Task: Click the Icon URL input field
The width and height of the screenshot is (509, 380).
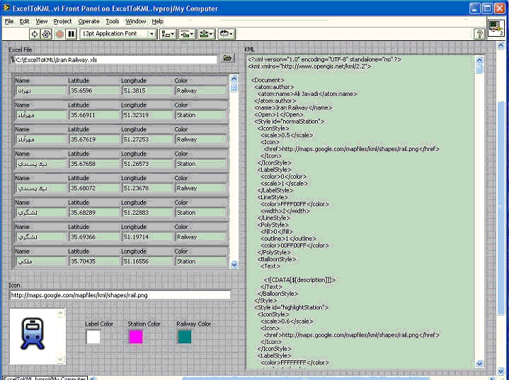Action: click(120, 295)
